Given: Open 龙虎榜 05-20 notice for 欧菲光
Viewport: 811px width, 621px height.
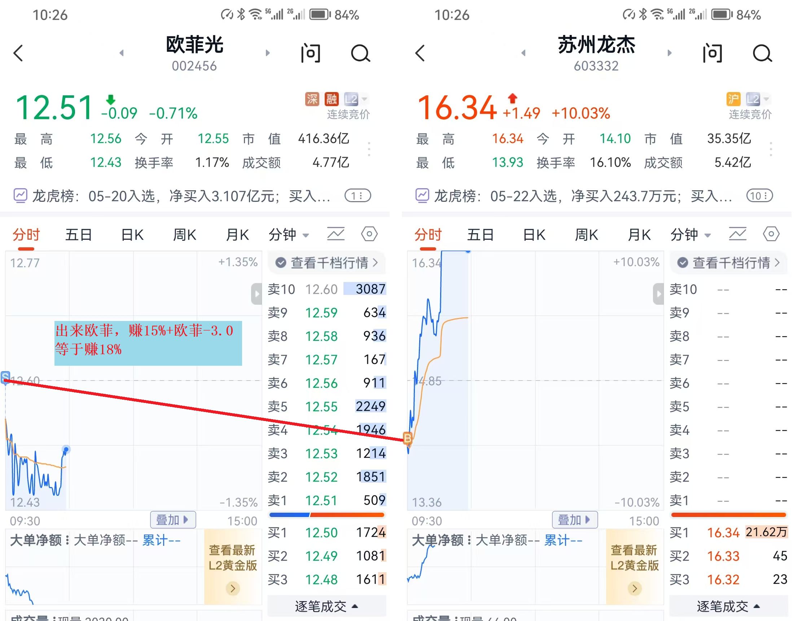Looking at the screenshot, I should pos(172,196).
